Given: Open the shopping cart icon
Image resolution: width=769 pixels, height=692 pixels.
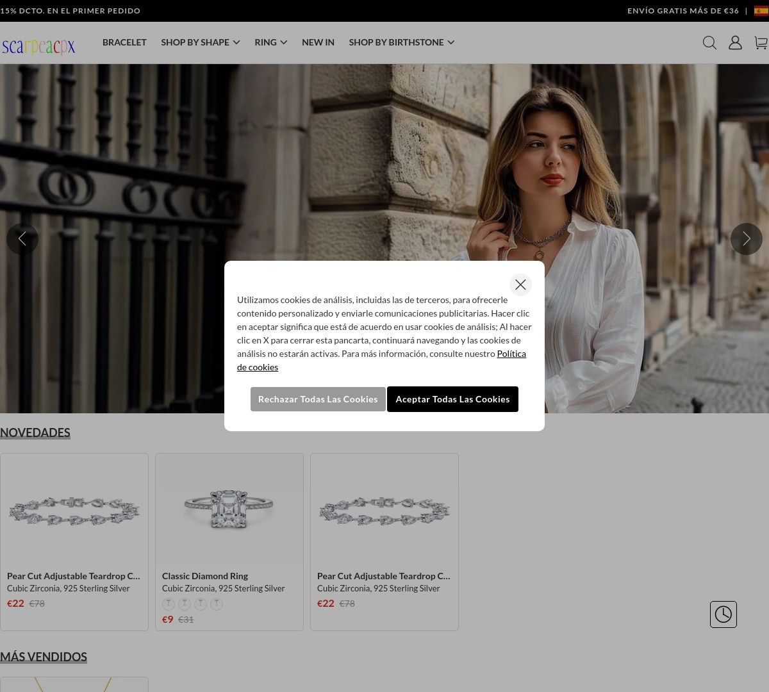Looking at the screenshot, I should coord(761,42).
